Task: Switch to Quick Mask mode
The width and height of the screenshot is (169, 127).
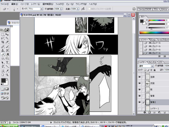Action: (x=7, y=89)
